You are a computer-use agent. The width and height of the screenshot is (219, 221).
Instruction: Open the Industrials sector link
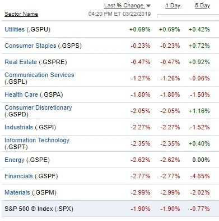coord(18,127)
